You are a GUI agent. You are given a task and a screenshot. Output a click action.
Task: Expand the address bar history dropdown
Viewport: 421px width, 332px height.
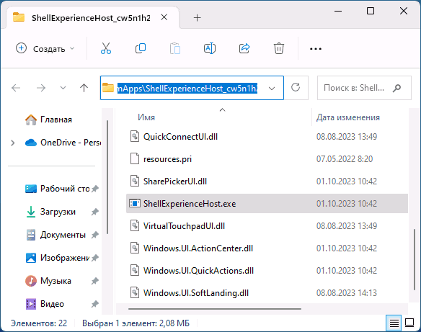pos(272,89)
